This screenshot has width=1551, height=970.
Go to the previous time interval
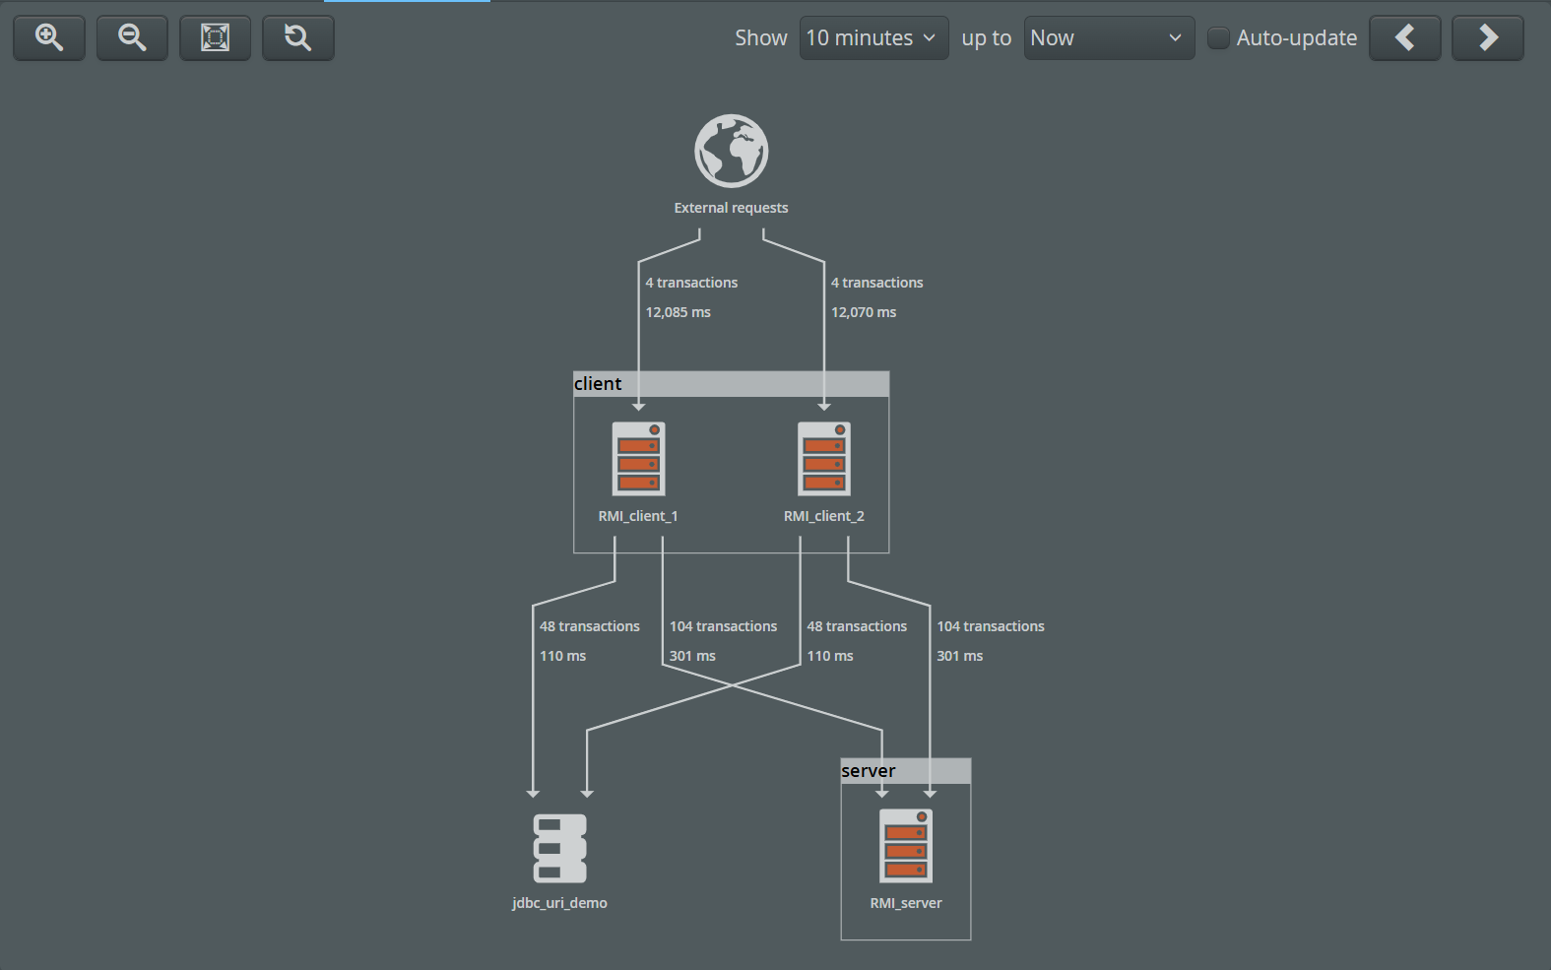pos(1404,38)
